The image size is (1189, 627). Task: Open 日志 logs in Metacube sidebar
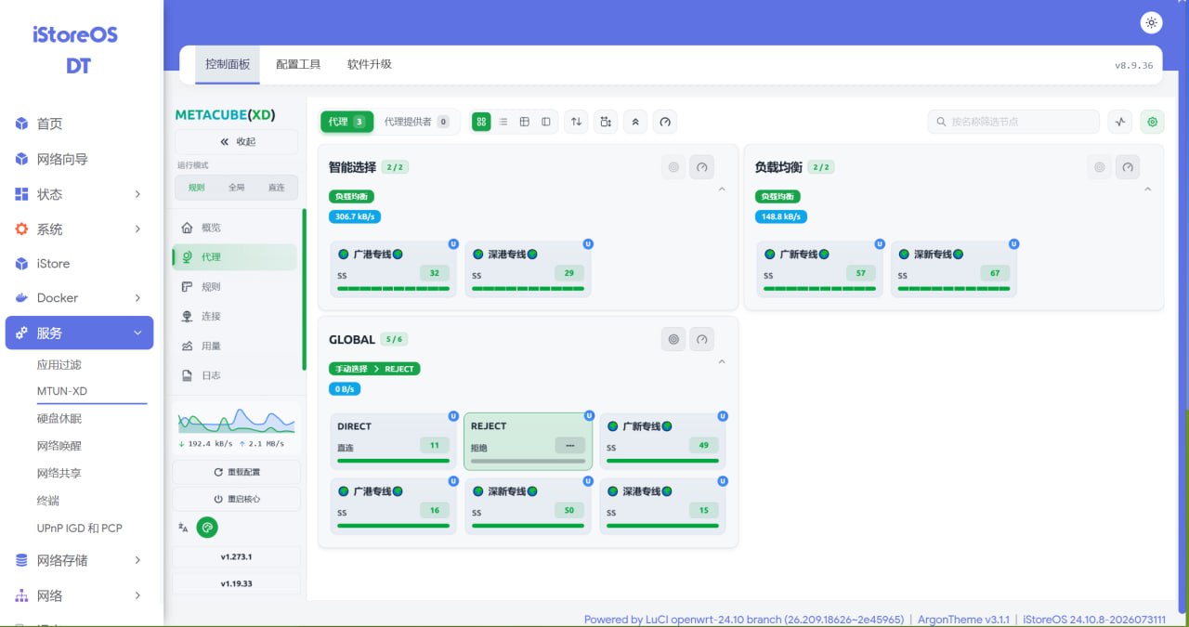click(235, 376)
